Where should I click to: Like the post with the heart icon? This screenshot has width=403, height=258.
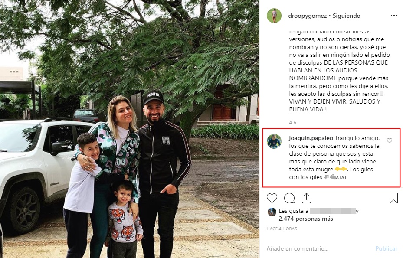coord(272,198)
